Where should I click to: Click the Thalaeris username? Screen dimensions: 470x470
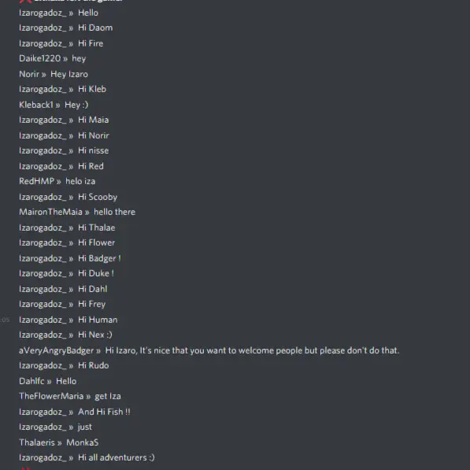point(37,442)
